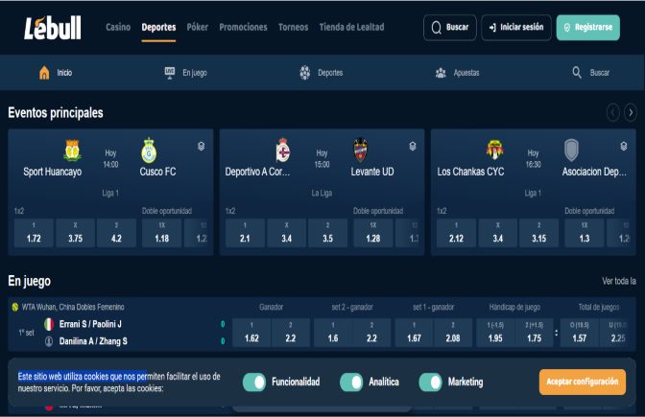Screen dimensions: 645x417
Task: Disable the Analítica cookies switch
Action: coord(351,382)
